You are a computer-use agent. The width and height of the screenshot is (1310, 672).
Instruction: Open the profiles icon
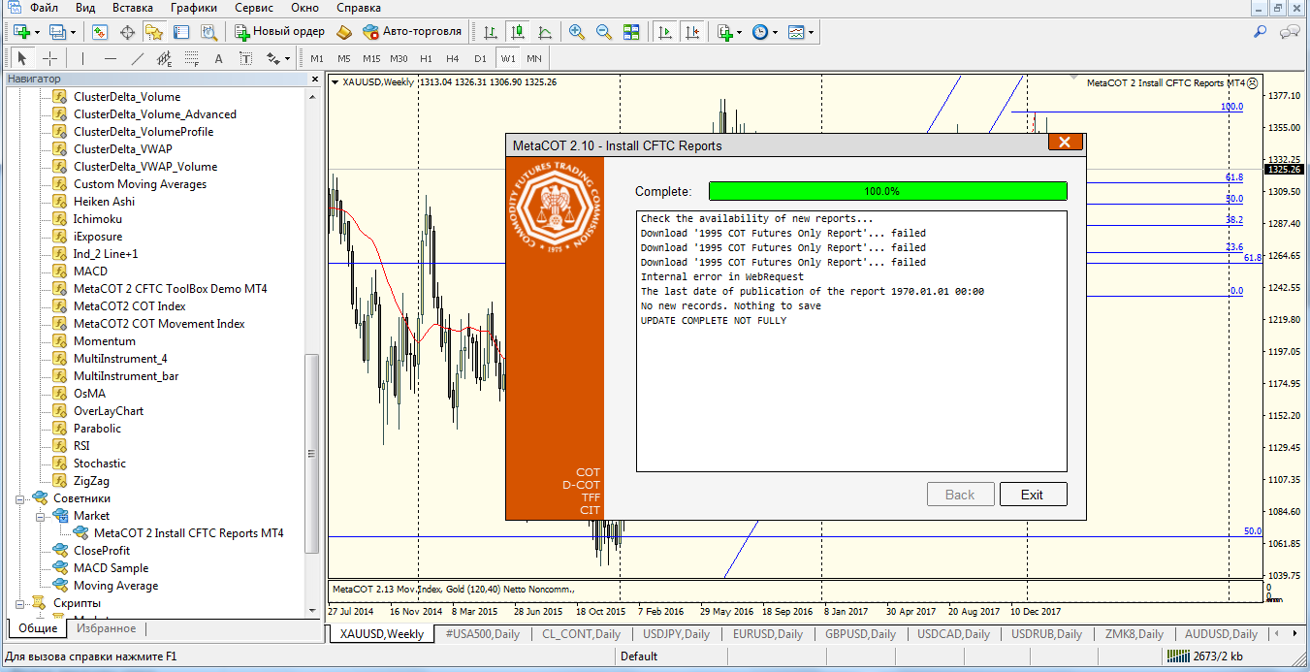(57, 31)
